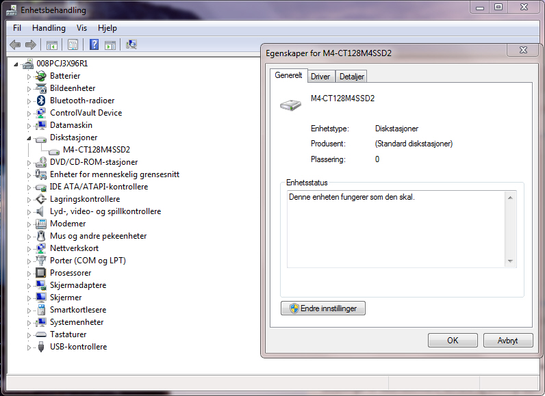Click the Lyd-, video- og spillkontrollere speaker icon
The image size is (545, 396).
40,211
